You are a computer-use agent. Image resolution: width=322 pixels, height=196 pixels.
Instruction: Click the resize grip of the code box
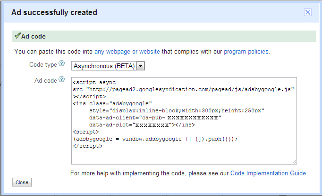pyautogui.click(x=294, y=161)
